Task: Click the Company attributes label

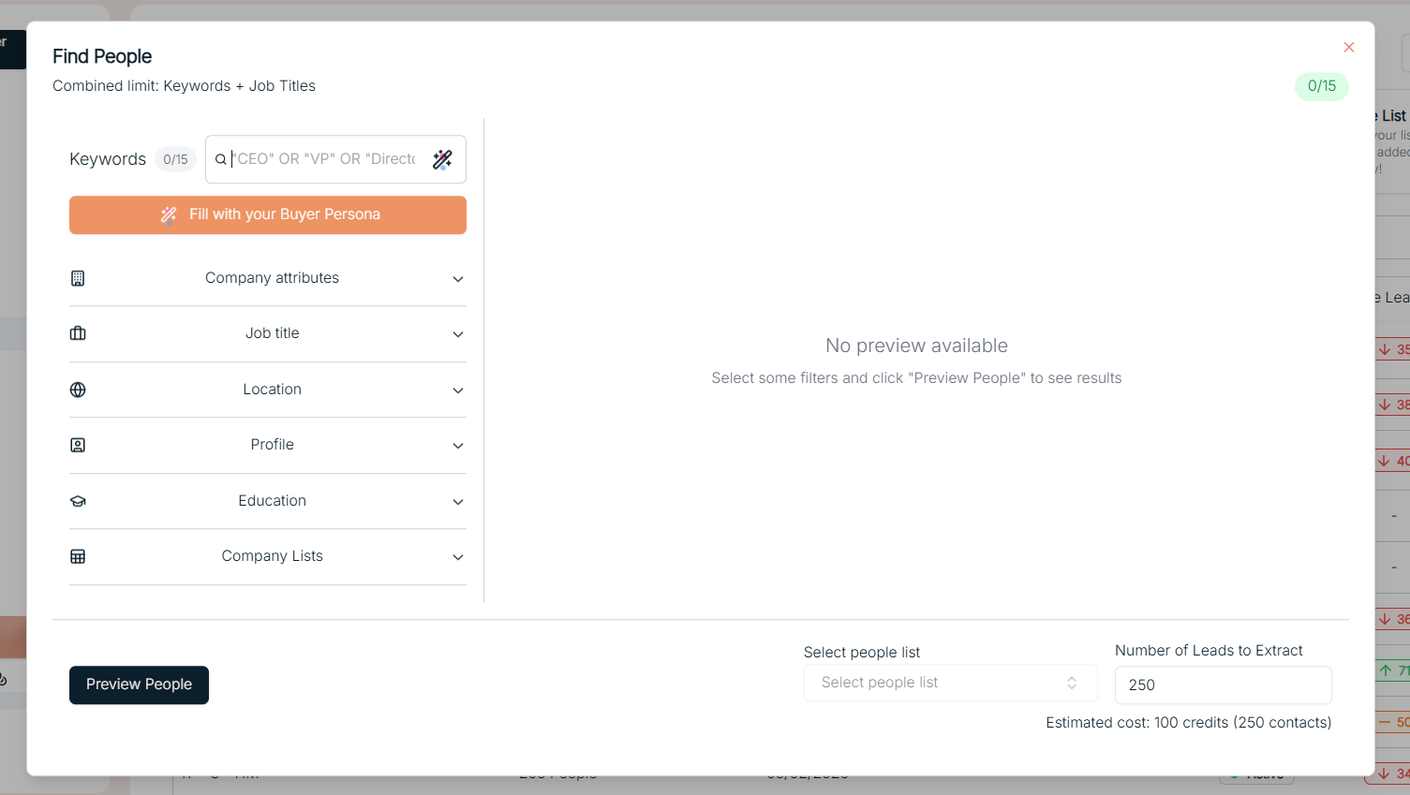Action: pos(273,278)
